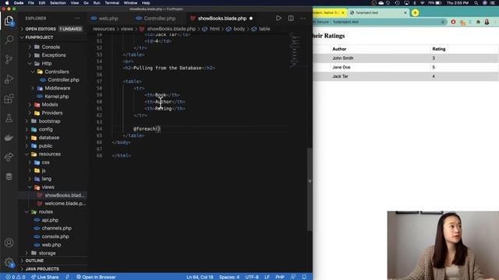
Task: Open the Source Control view
Action: 9,59
